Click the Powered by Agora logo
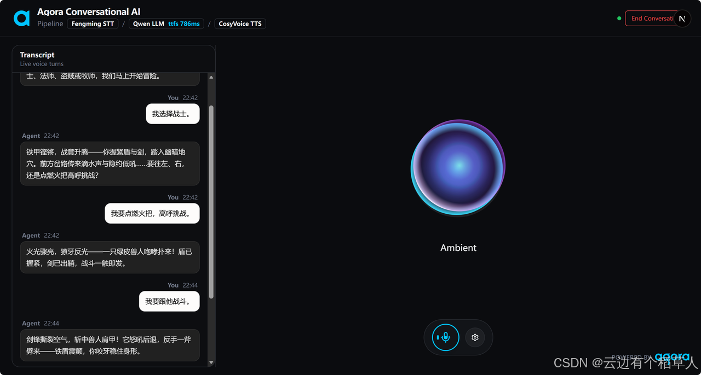This screenshot has height=375, width=701. (651, 357)
